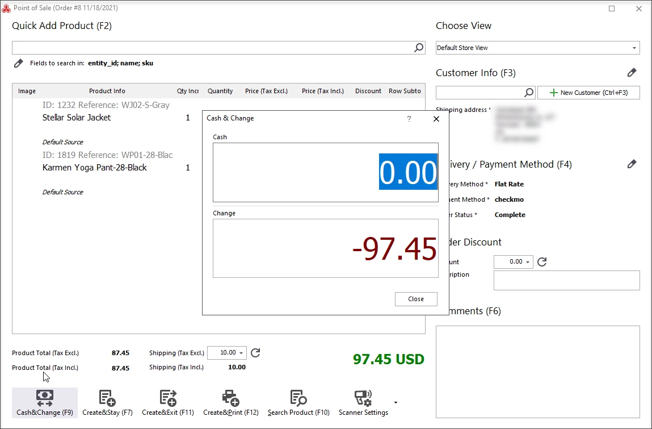Close the Cash & Change dialog with X
The height and width of the screenshot is (429, 652).
(x=436, y=119)
